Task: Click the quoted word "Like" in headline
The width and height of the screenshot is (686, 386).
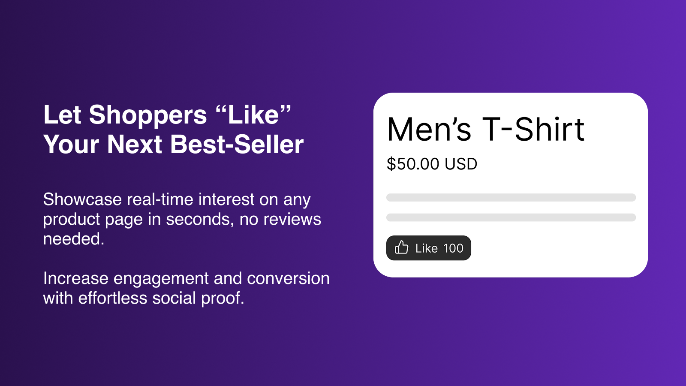Action: pos(254,115)
